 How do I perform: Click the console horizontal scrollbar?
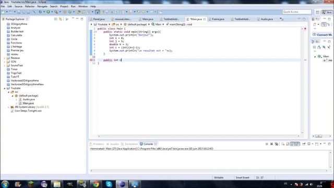click(209, 171)
